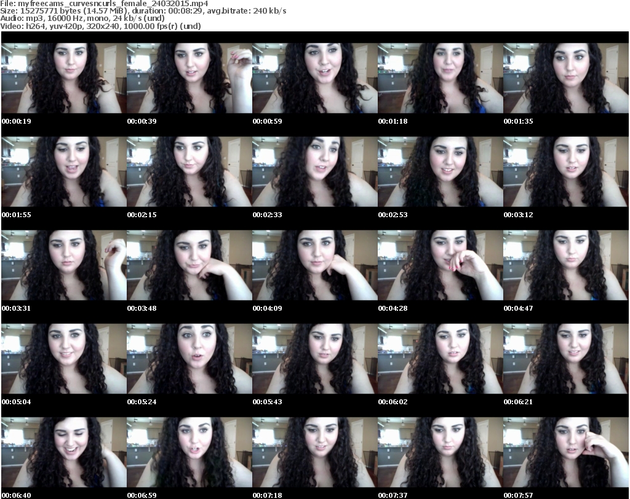This screenshot has height=499, width=630.
Task: Click the thumbnail timestamped 00:01:18
Action: (441, 78)
